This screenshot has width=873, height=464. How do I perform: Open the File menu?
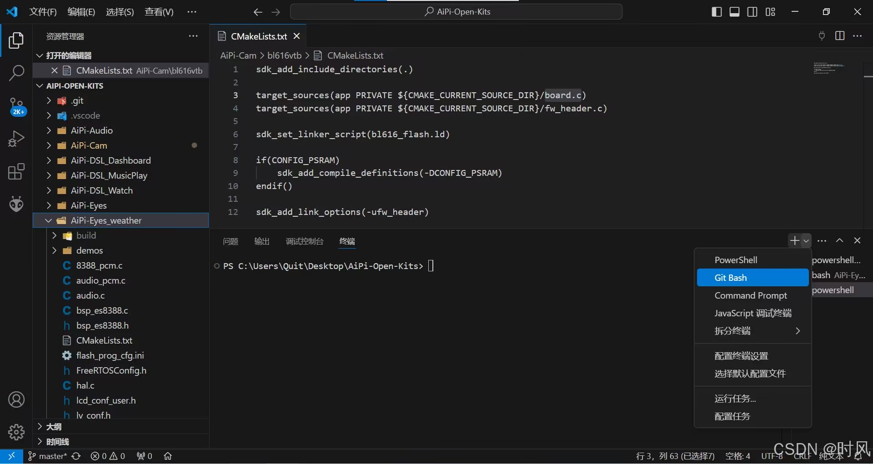pos(43,12)
